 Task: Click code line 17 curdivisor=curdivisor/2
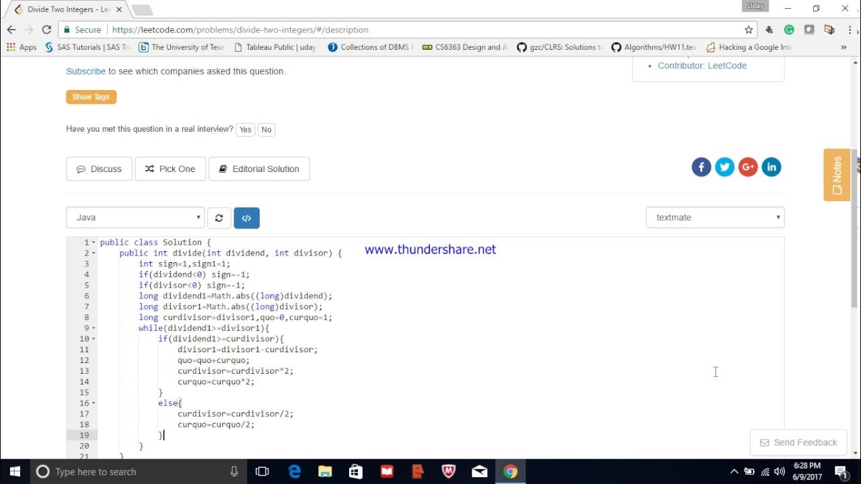click(235, 414)
